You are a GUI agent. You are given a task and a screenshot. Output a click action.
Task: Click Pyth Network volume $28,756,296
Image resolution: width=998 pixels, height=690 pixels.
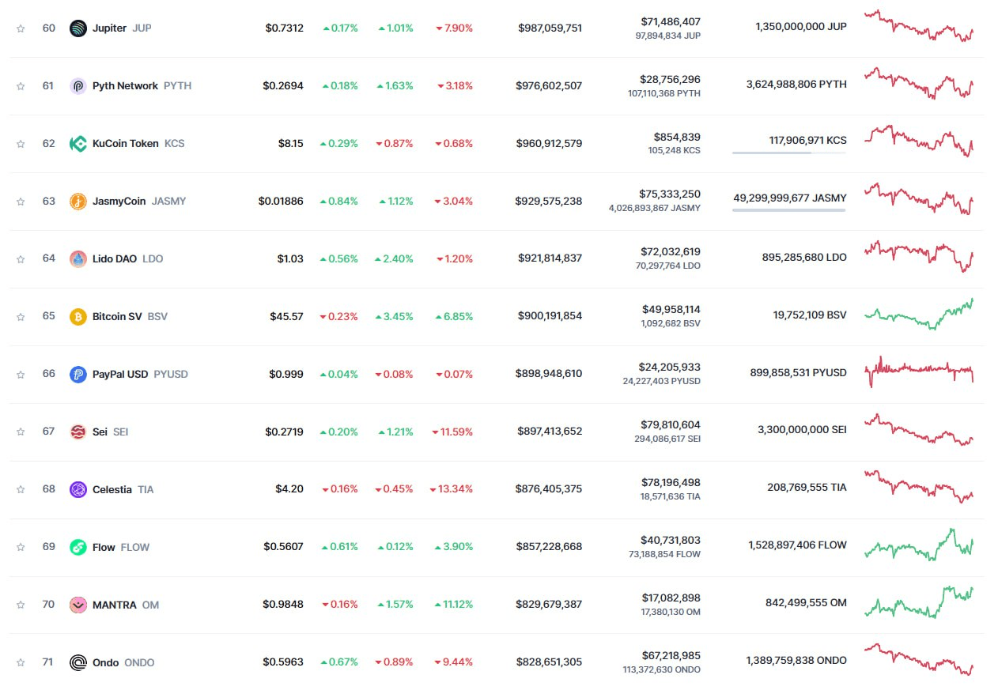670,80
